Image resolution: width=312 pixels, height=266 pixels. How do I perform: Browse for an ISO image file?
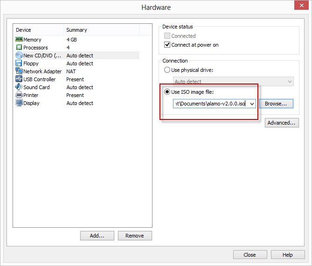pyautogui.click(x=276, y=104)
